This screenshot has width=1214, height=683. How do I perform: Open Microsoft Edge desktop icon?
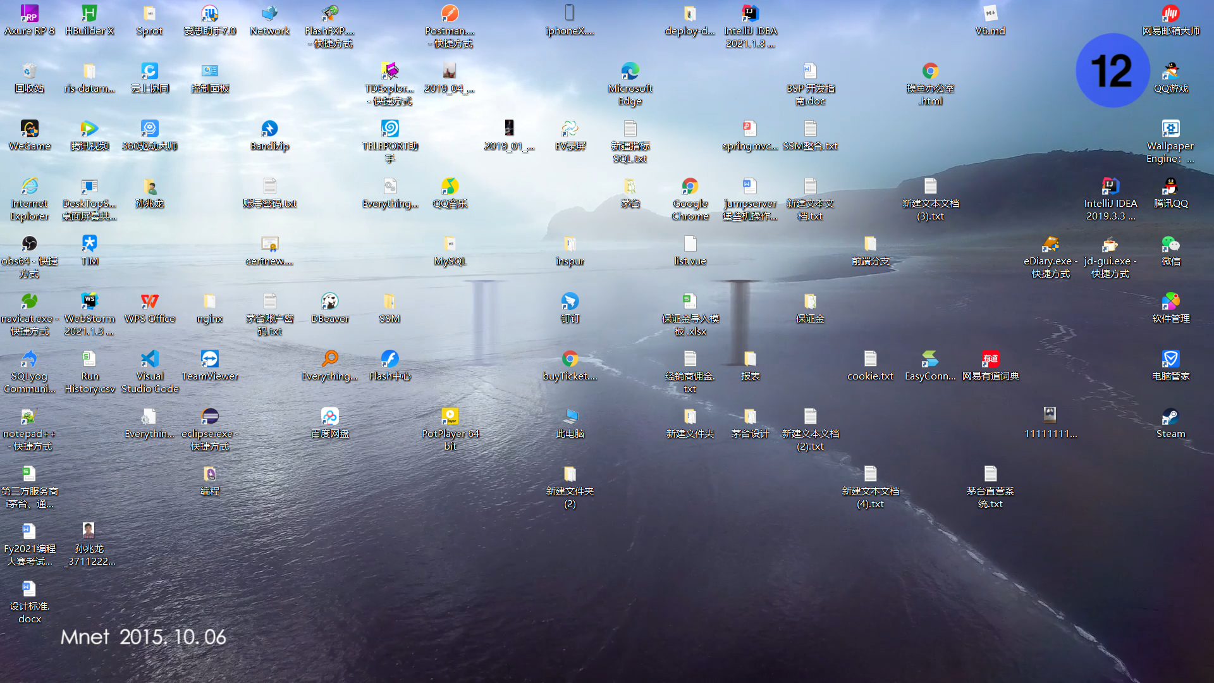tap(630, 84)
